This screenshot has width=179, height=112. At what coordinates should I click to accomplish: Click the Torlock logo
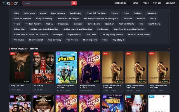[10, 3]
